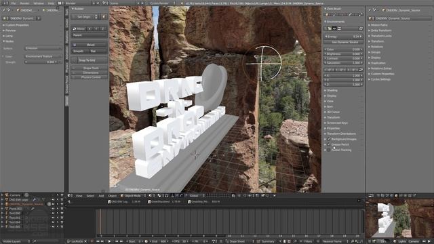Open the Object menu in 3D viewport header

coord(112,196)
